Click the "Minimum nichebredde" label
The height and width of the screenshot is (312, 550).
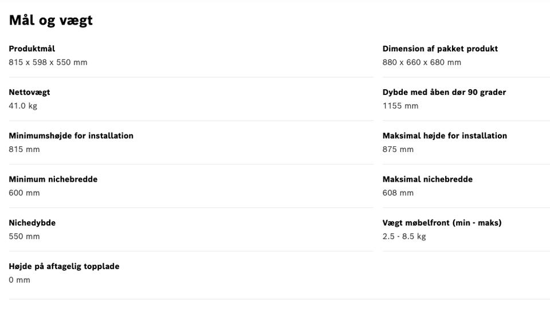tap(53, 179)
